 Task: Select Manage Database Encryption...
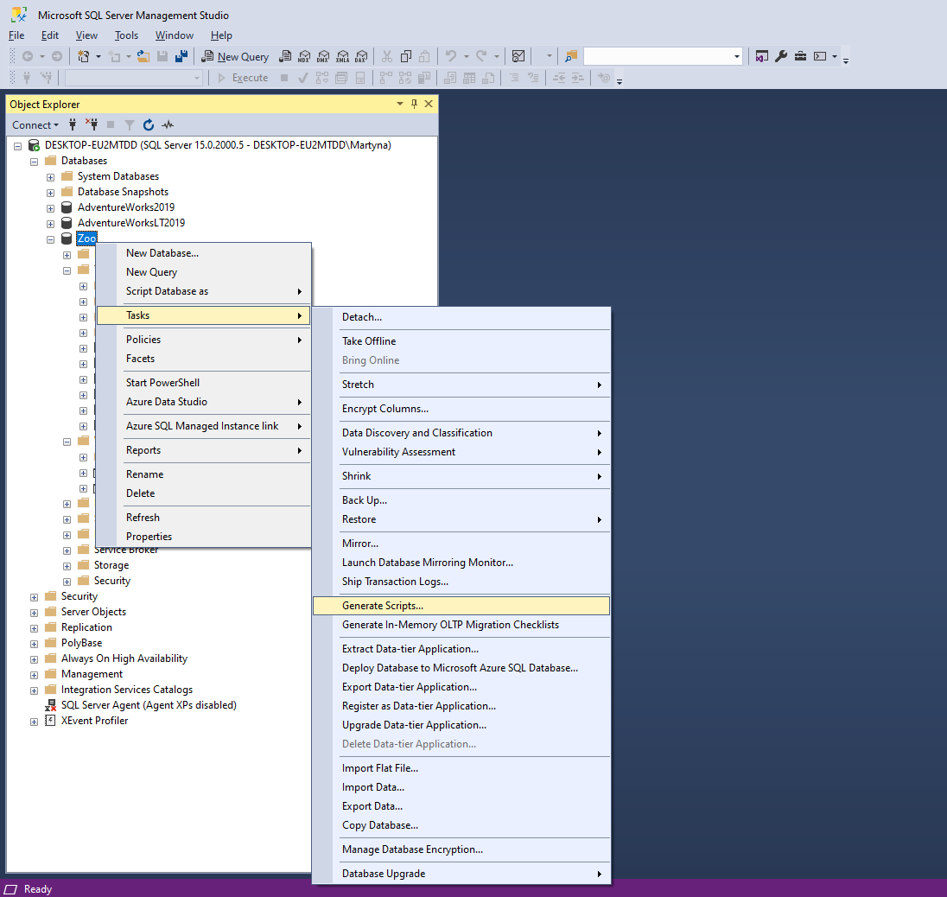pyautogui.click(x=461, y=849)
